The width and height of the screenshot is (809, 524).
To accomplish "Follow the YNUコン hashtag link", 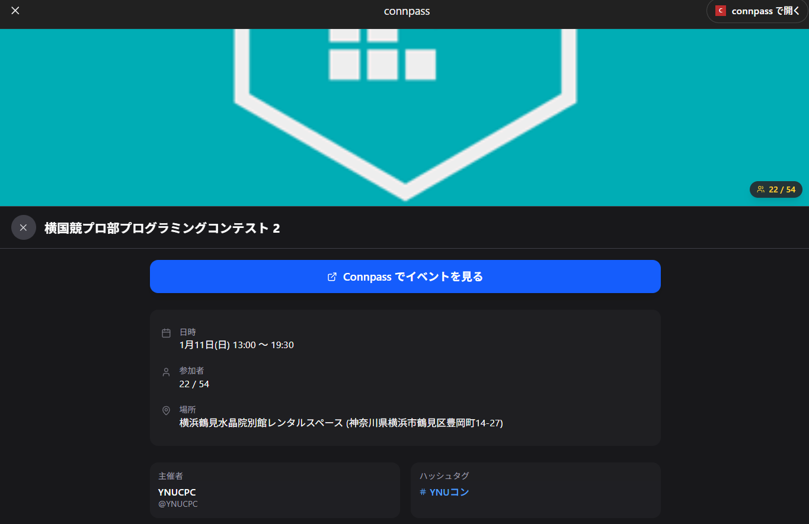I will [x=448, y=491].
